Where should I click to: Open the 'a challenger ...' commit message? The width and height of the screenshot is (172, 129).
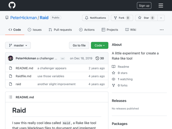[47, 58]
